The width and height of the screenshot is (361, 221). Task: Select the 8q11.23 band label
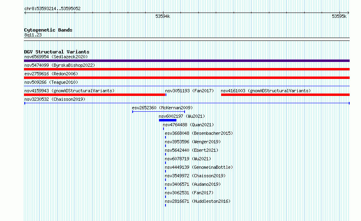(33, 35)
